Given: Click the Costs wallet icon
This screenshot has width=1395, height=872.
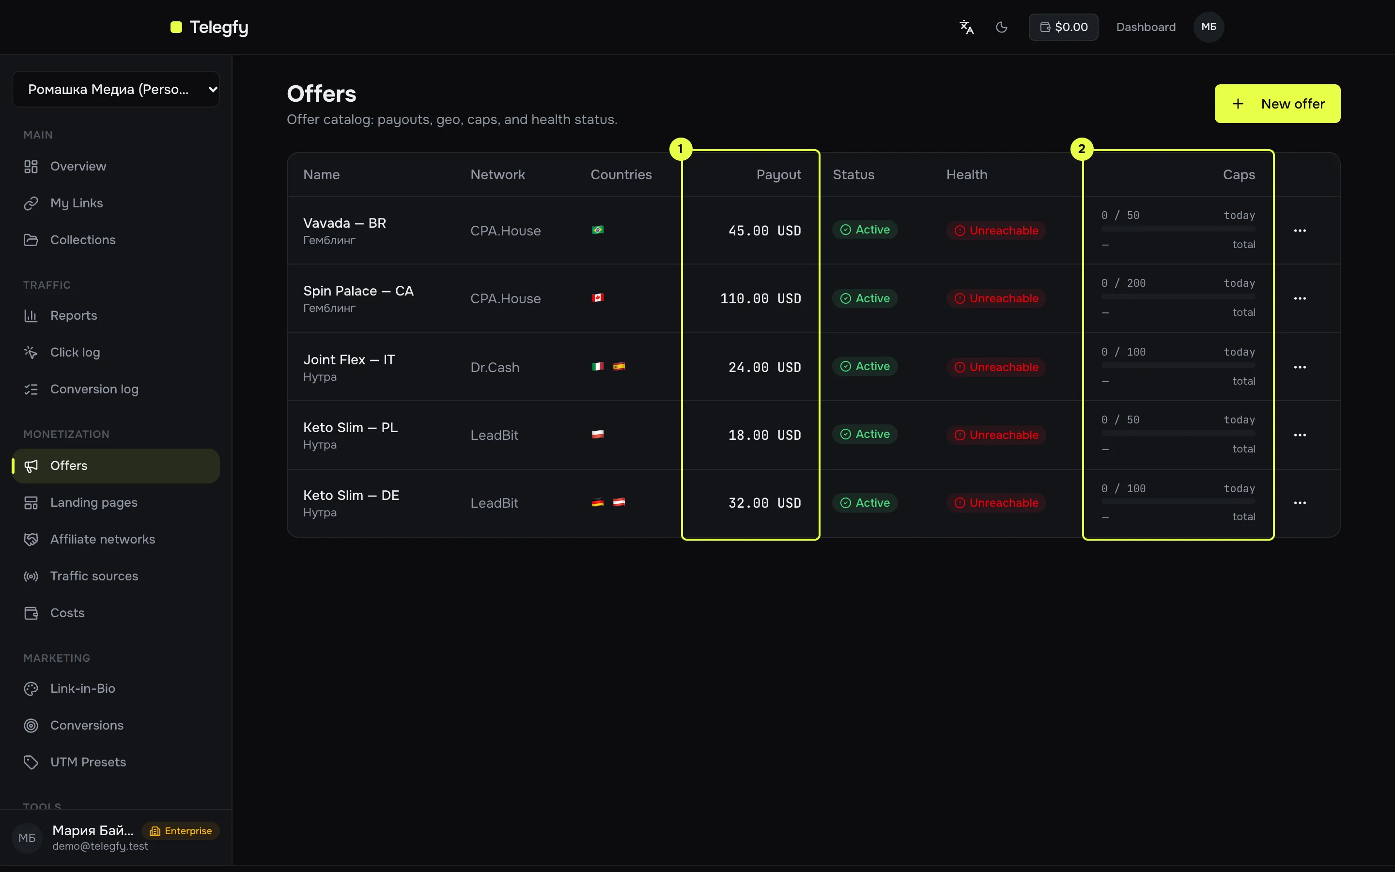Looking at the screenshot, I should tap(31, 613).
